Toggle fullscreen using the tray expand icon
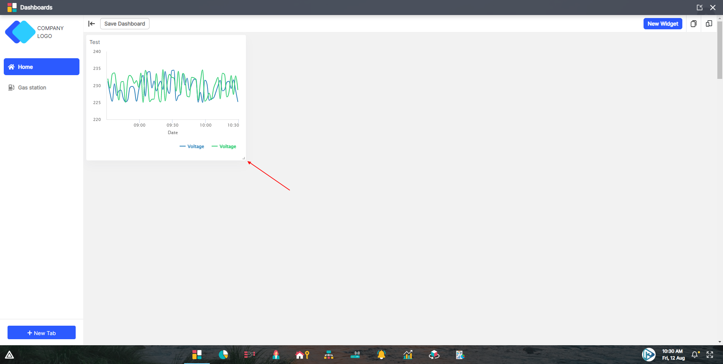This screenshot has height=364, width=723. [710, 355]
